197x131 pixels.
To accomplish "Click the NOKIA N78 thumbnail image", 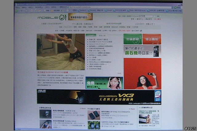I will coord(45,114).
